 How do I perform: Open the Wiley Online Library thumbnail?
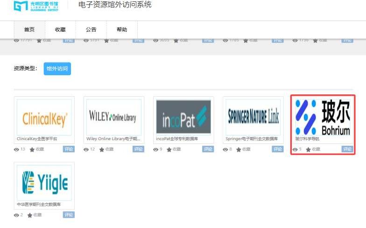[x=114, y=117]
